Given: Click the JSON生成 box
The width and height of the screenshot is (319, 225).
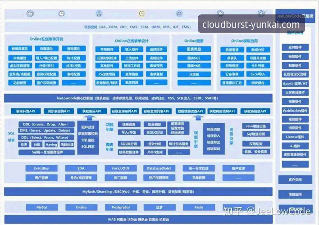Looking at the screenshot, I should tap(155, 152).
